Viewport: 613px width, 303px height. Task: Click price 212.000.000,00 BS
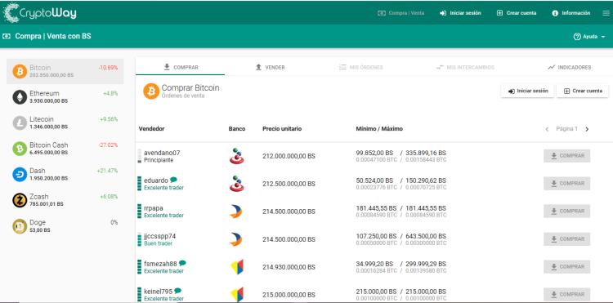pos(289,156)
